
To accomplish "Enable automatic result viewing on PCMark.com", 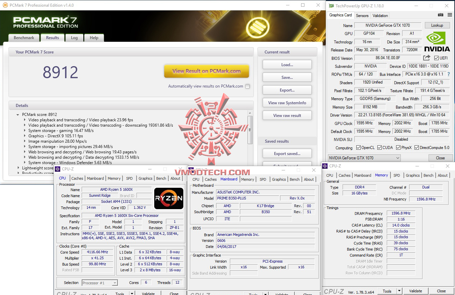I will pos(247,86).
